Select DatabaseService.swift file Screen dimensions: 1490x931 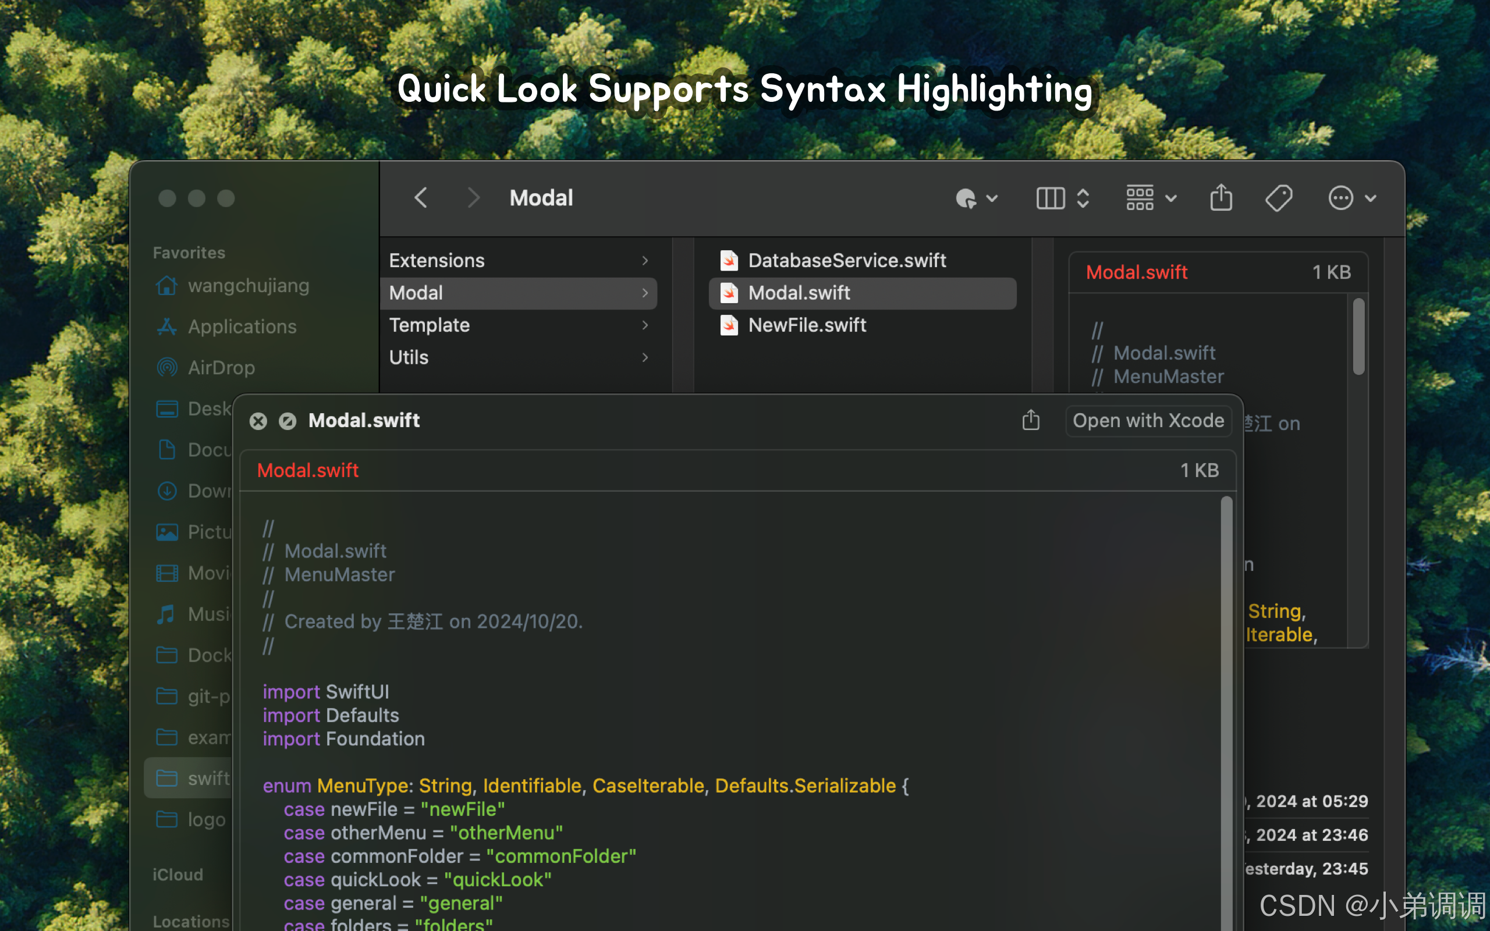pos(847,261)
